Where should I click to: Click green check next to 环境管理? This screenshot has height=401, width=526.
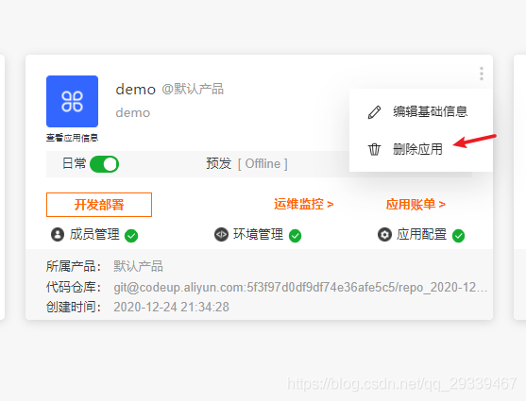295,235
